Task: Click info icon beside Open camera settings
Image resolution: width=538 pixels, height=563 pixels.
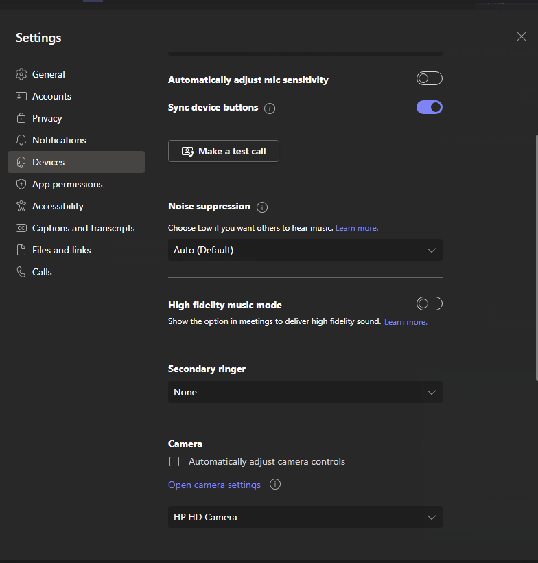Action: click(275, 485)
